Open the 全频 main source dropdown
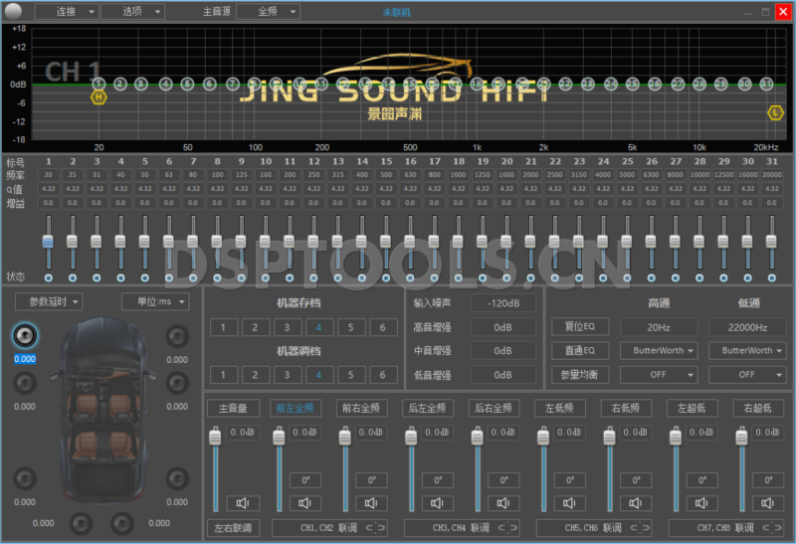Image resolution: width=796 pixels, height=544 pixels. (268, 11)
